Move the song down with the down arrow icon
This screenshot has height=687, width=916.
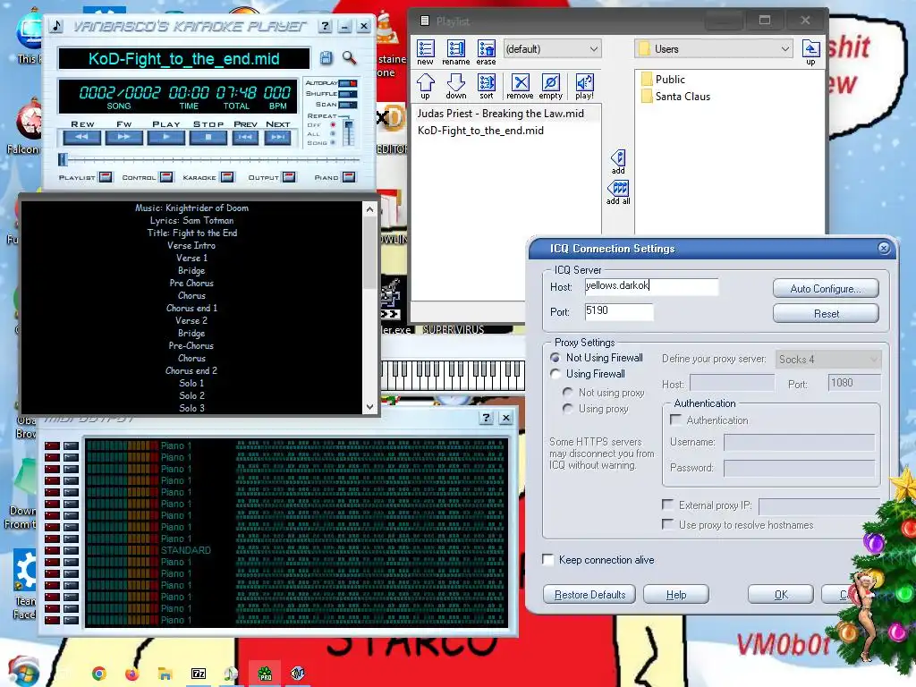pos(455,86)
